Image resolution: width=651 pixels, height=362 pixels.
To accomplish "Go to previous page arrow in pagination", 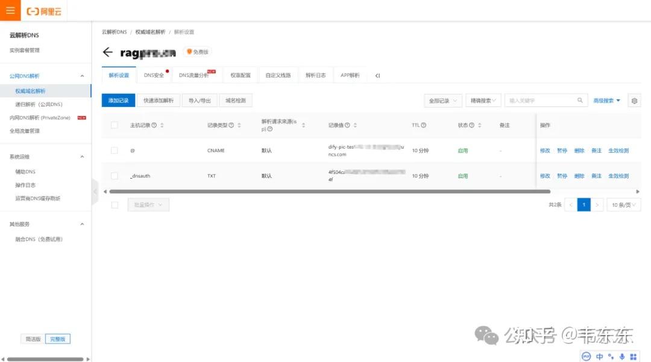I will [571, 204].
